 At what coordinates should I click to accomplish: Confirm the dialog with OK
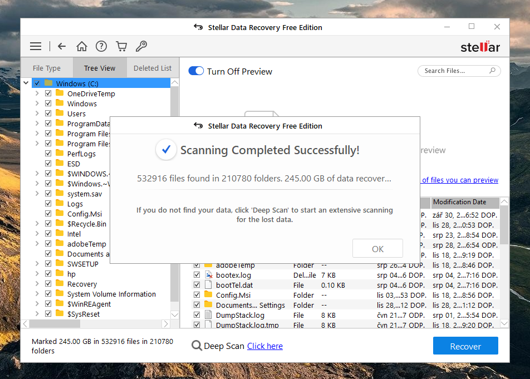pyautogui.click(x=377, y=249)
